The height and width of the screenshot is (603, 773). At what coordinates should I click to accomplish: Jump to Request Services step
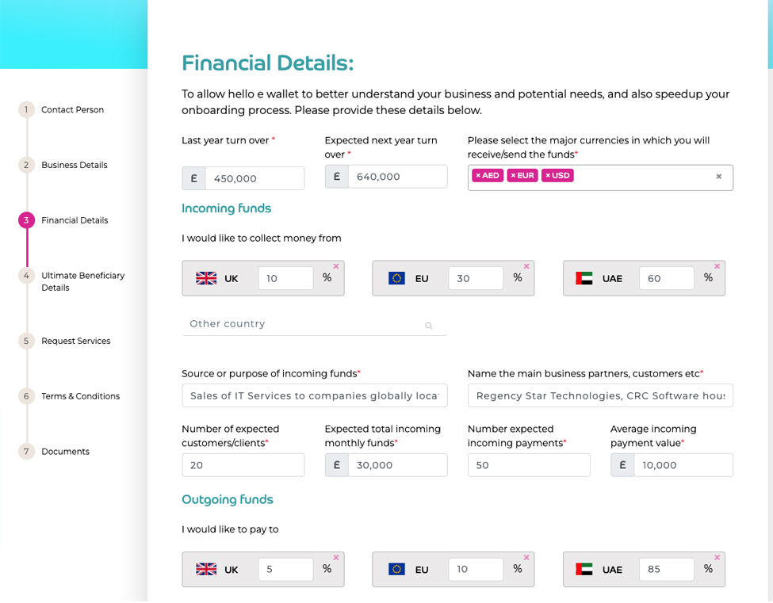pos(75,342)
